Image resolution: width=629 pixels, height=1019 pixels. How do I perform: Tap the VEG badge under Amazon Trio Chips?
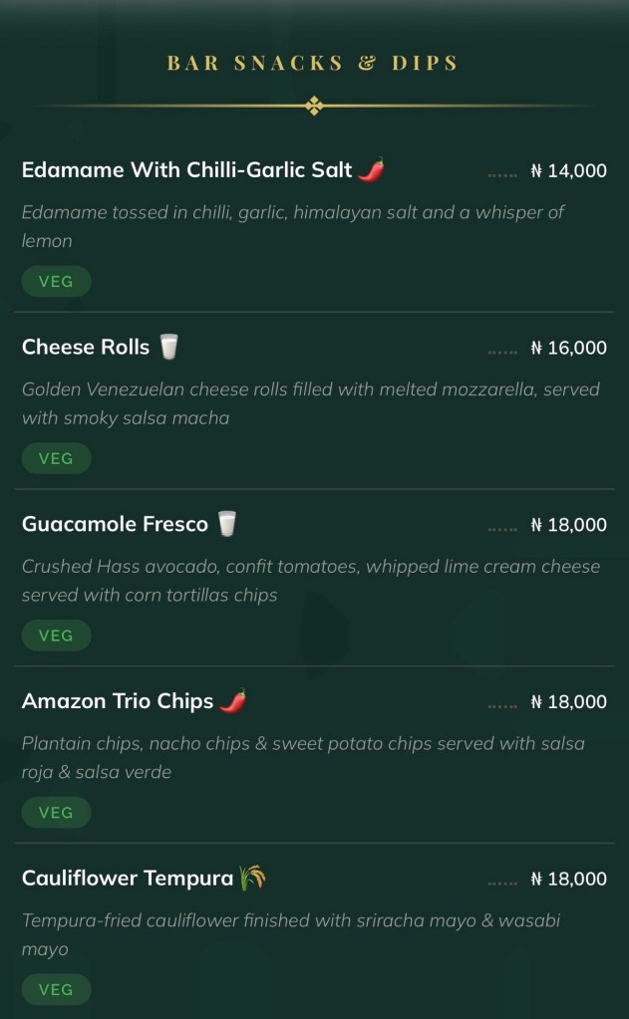(x=56, y=813)
